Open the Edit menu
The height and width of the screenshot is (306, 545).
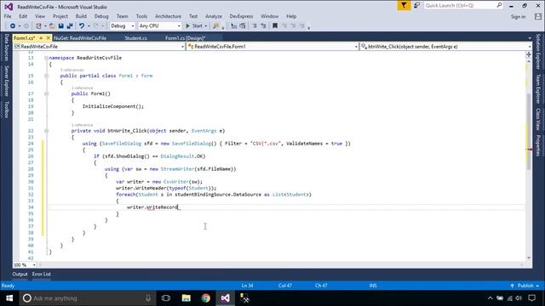pyautogui.click(x=23, y=16)
